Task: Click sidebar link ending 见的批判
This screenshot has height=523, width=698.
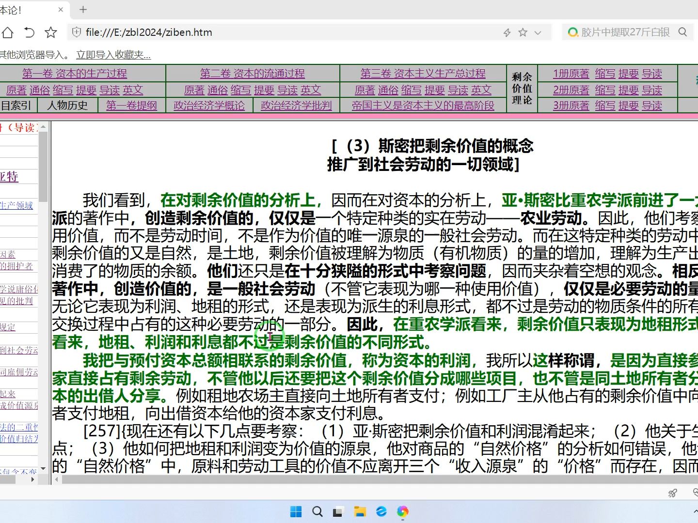Action: [x=16, y=301]
